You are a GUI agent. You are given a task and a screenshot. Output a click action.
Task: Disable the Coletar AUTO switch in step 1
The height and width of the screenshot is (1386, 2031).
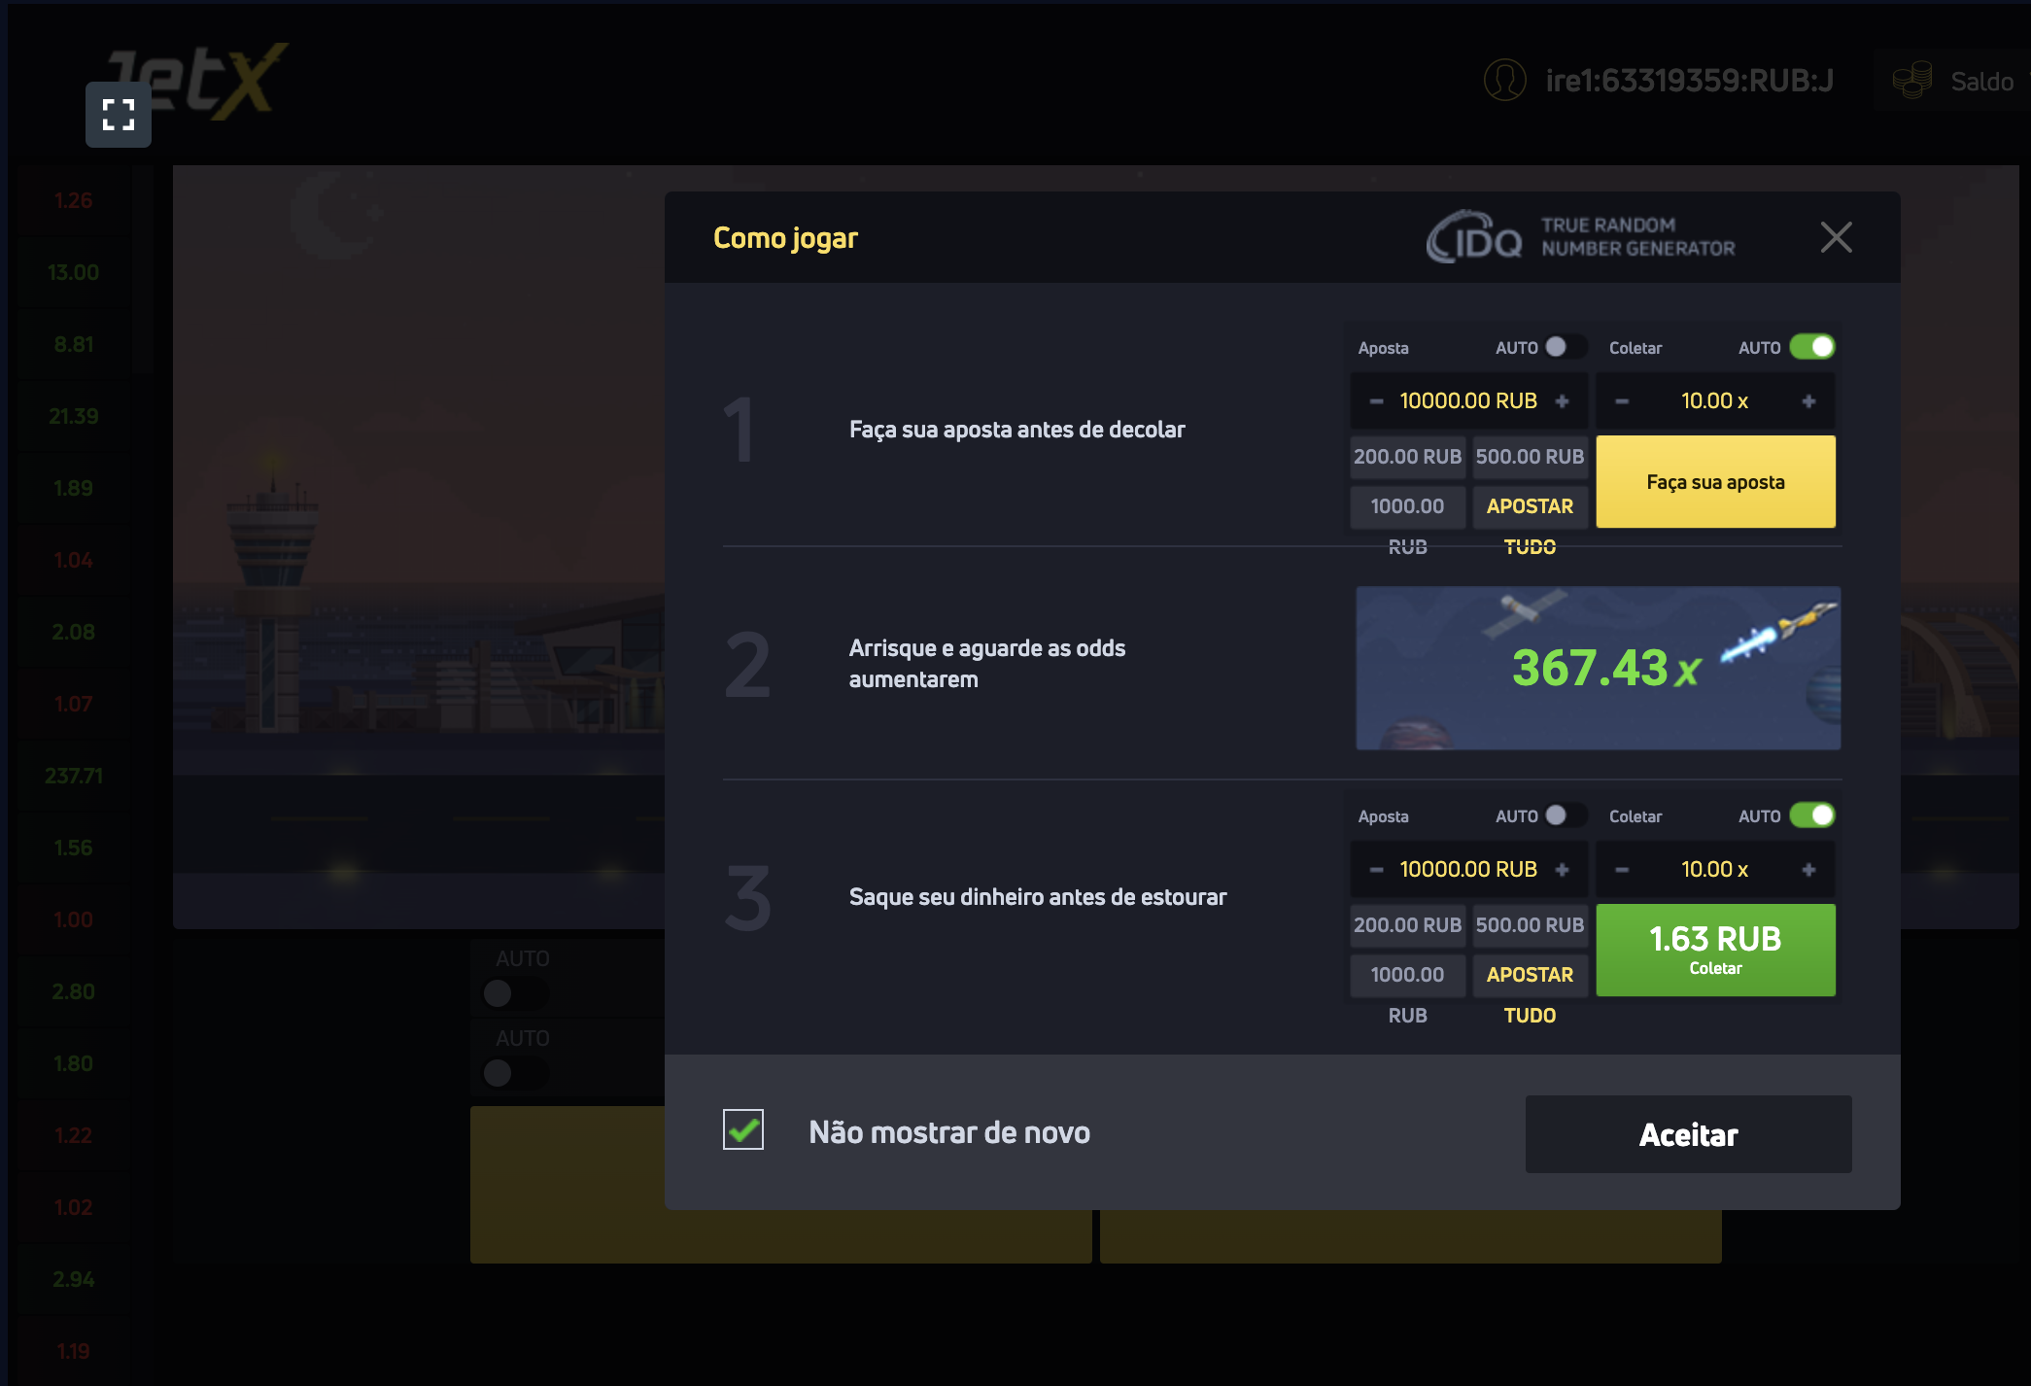[1811, 347]
